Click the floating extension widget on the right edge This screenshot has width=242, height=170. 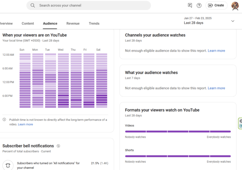pyautogui.click(x=240, y=123)
